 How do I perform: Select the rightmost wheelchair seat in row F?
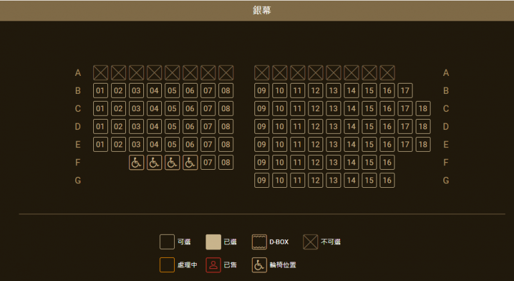click(x=190, y=163)
